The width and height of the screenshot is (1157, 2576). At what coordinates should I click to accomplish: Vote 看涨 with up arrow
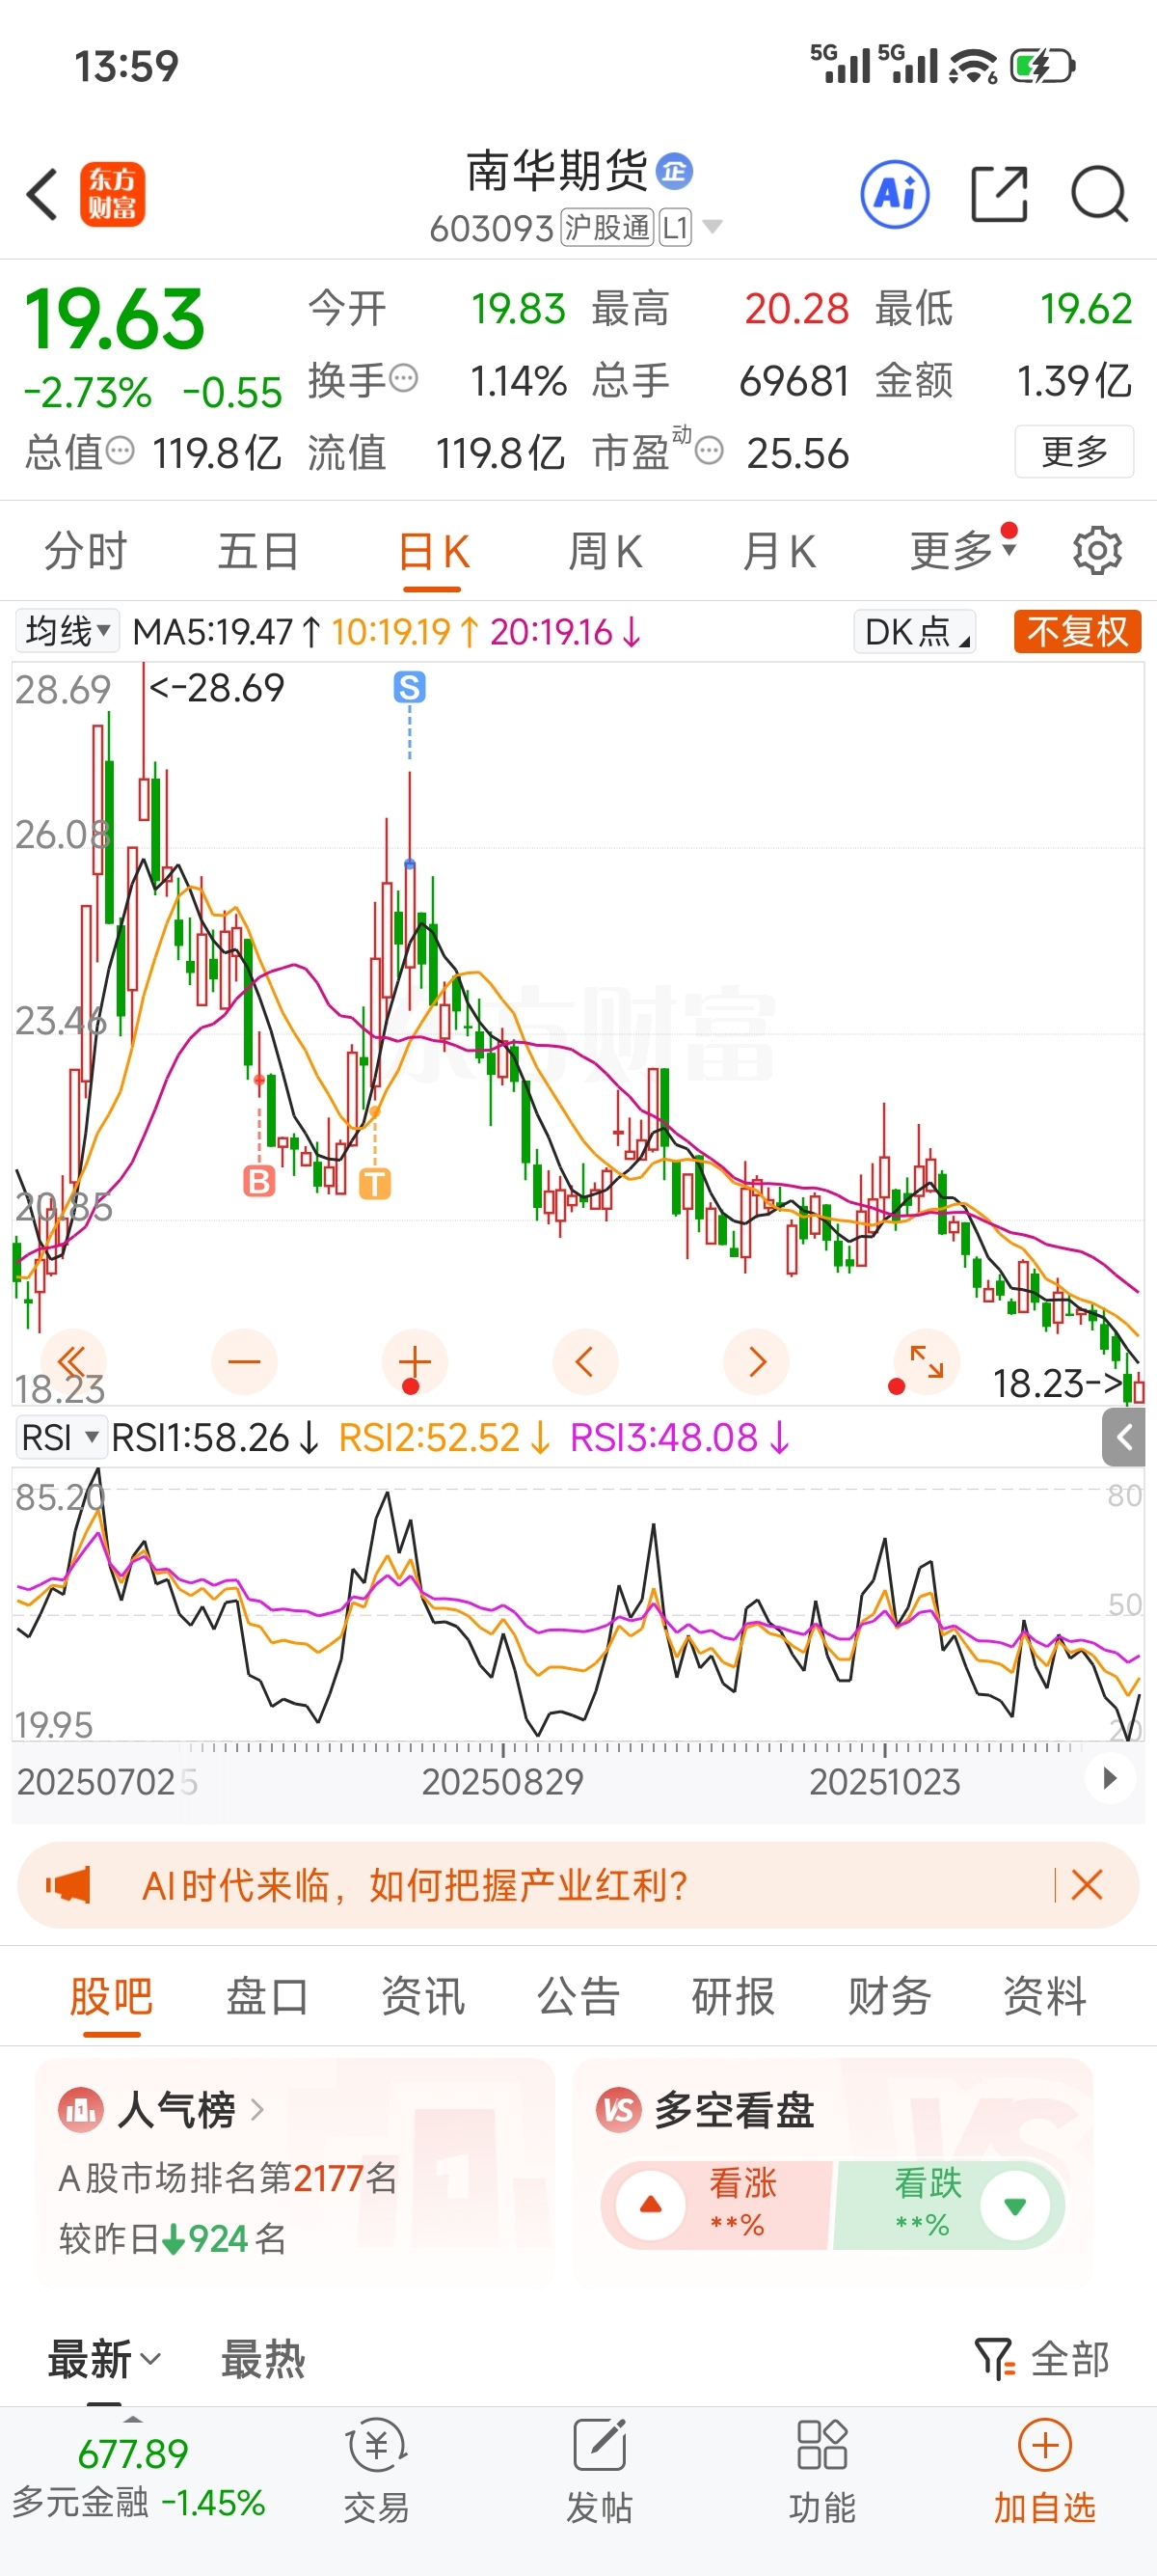pyautogui.click(x=651, y=2205)
